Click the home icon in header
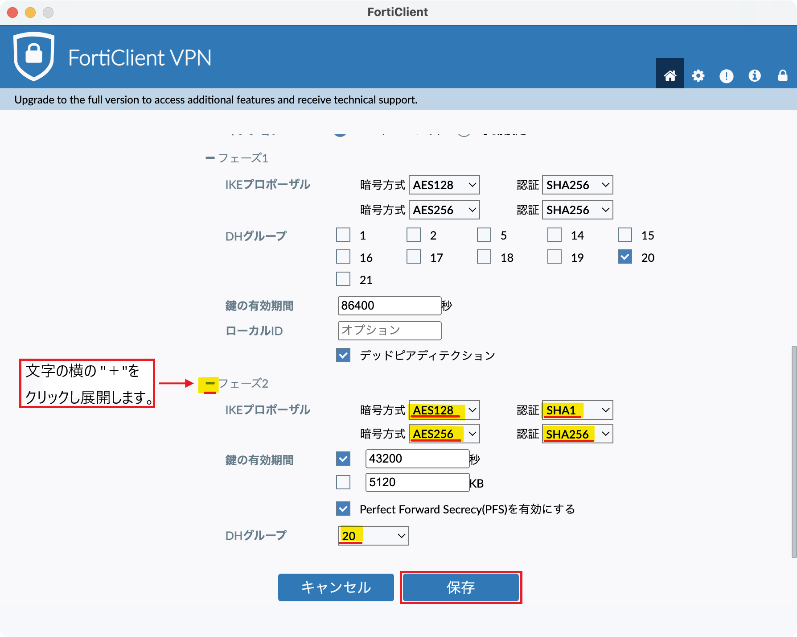Screen dimensions: 797x637 670,75
